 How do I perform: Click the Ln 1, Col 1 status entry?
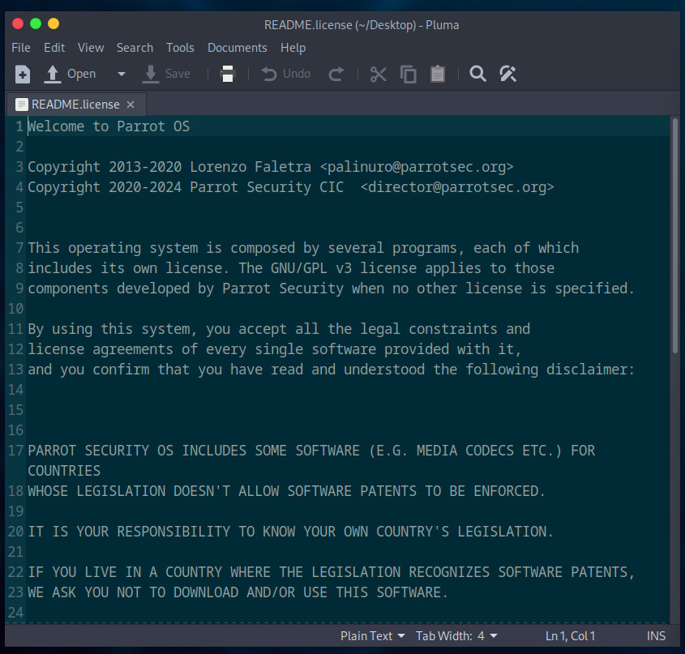(570, 635)
